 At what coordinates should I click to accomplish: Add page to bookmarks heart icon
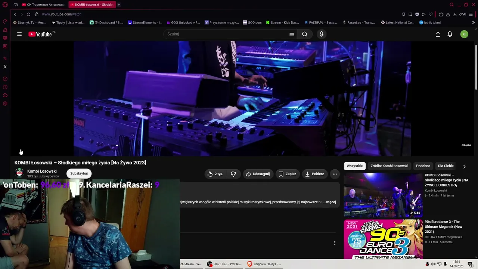click(431, 14)
